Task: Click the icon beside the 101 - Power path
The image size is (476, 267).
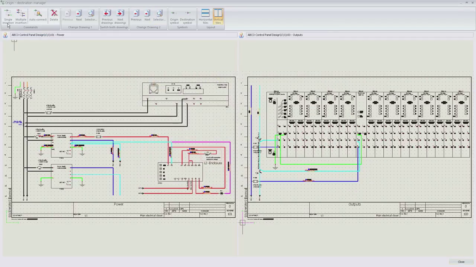Action: 5,35
